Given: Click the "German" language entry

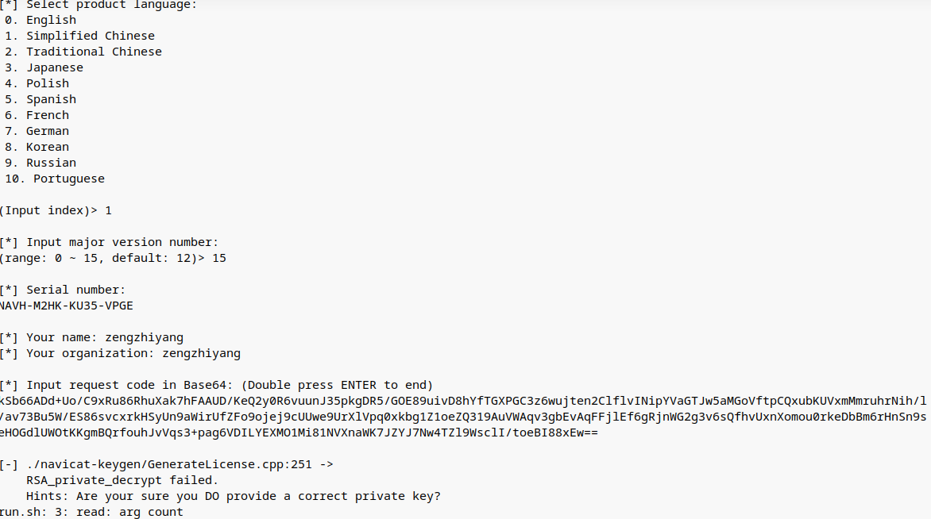Looking at the screenshot, I should (48, 131).
